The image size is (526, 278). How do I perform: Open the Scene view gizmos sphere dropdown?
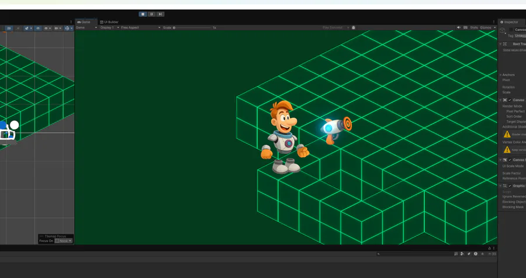tap(68, 29)
